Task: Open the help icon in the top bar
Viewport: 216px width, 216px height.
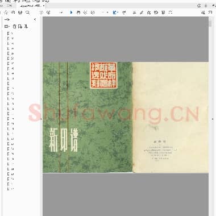Action: [x=199, y=6]
